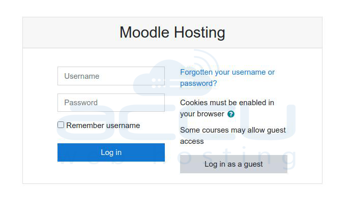Focus the Password input field
Image resolution: width=352 pixels, height=218 pixels.
[x=111, y=103]
